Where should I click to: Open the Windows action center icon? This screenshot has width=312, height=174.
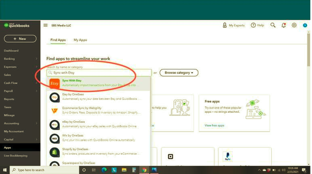(304, 170)
